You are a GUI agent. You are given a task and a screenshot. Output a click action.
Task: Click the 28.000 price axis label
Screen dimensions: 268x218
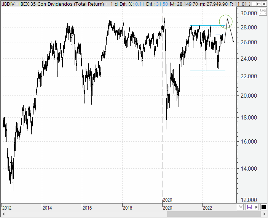point(249,27)
